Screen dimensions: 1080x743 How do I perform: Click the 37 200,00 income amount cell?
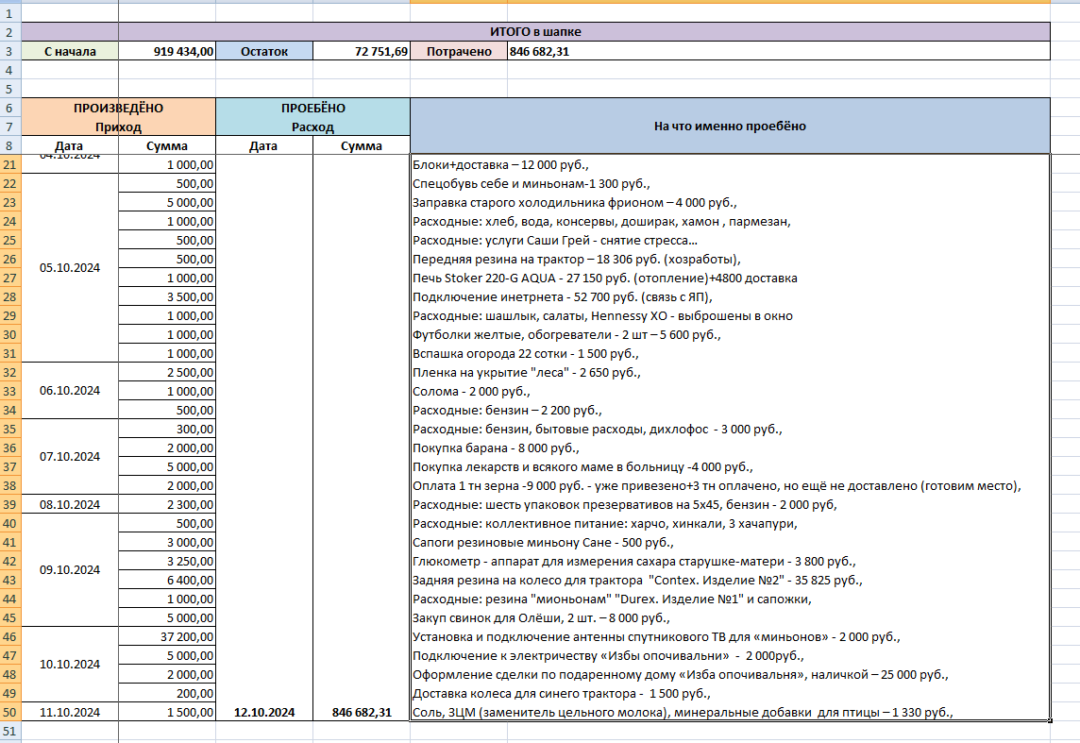(167, 636)
